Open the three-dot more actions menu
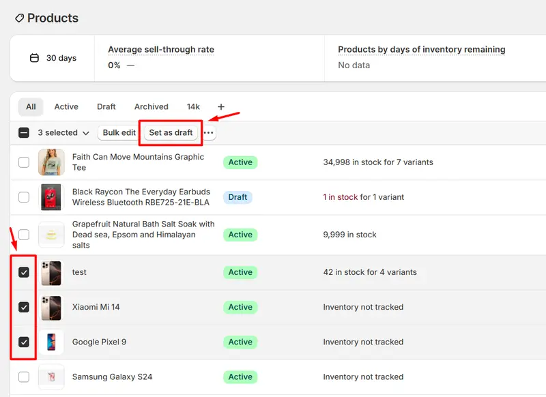This screenshot has width=546, height=397. click(x=209, y=132)
